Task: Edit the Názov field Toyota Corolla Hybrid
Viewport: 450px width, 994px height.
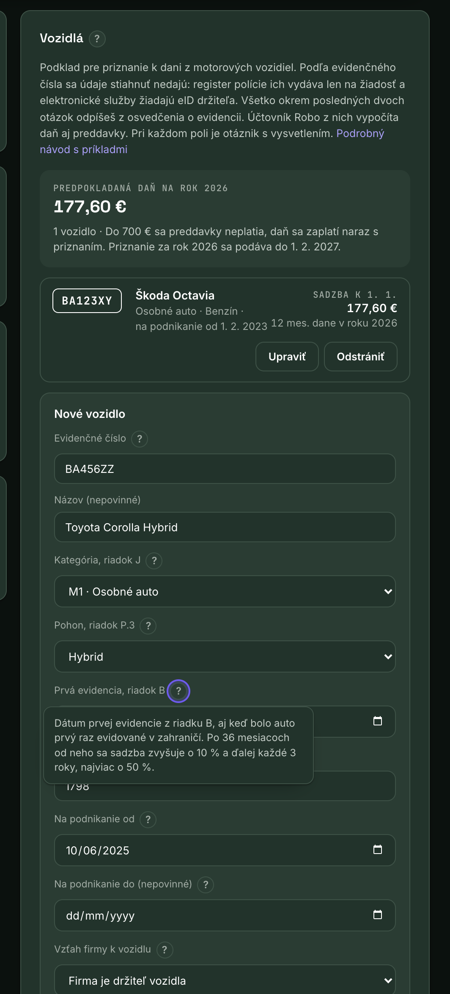Action: point(225,527)
